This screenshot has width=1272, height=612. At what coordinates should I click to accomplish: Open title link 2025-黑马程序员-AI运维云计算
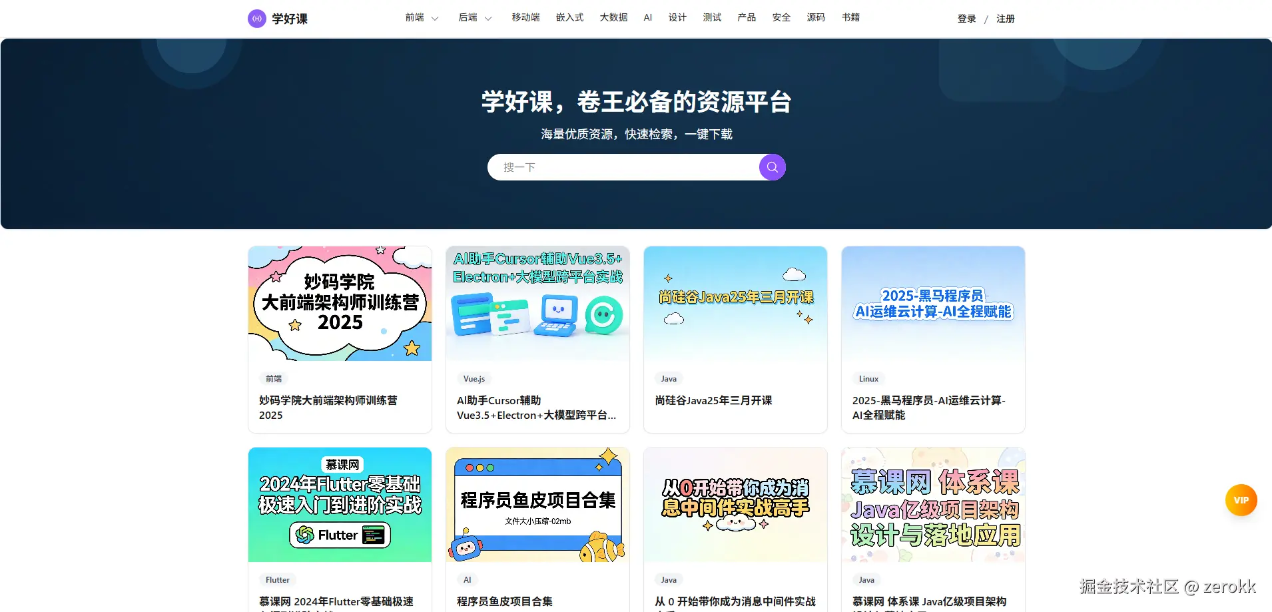pyautogui.click(x=929, y=408)
